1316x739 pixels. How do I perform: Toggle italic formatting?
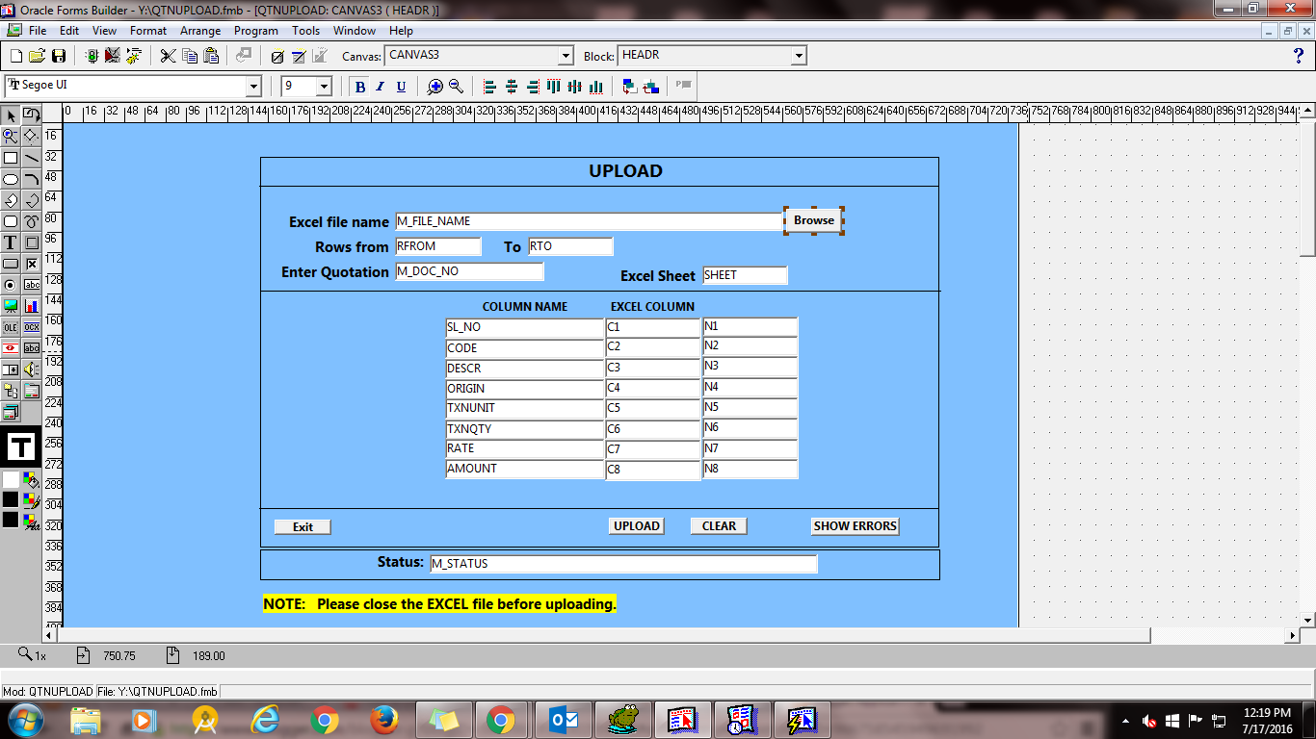click(378, 87)
